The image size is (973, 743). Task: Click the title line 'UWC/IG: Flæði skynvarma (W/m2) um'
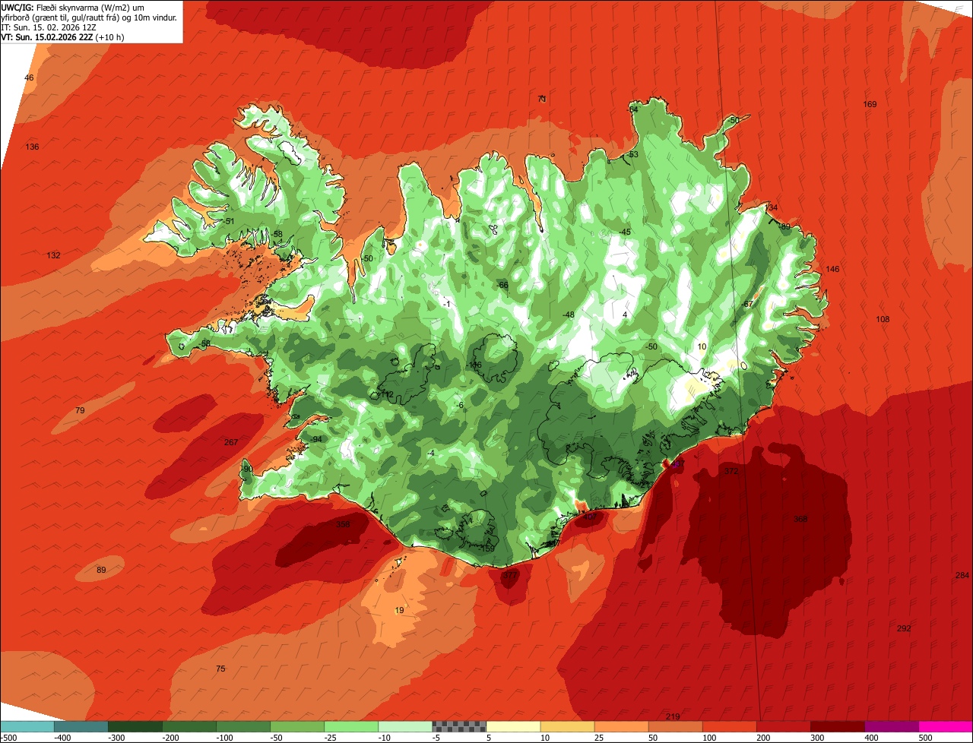tap(73, 7)
